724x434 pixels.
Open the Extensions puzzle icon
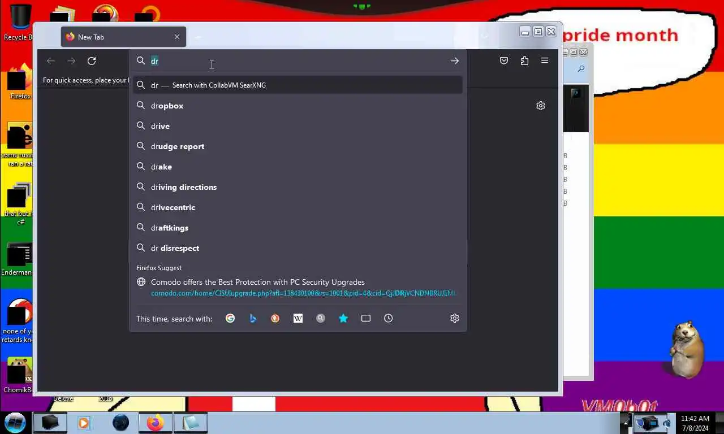coord(524,61)
